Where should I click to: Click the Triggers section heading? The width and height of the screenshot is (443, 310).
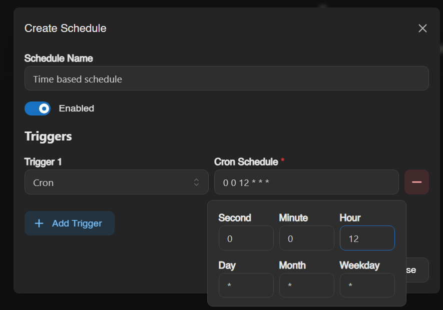[x=48, y=136]
